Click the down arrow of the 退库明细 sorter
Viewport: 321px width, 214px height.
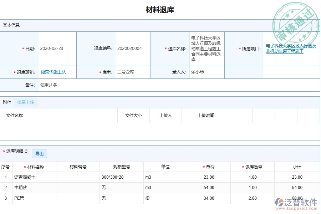point(26,153)
